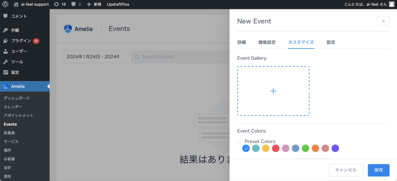Open the 詳細 details tab
The height and width of the screenshot is (181, 397).
tap(242, 42)
